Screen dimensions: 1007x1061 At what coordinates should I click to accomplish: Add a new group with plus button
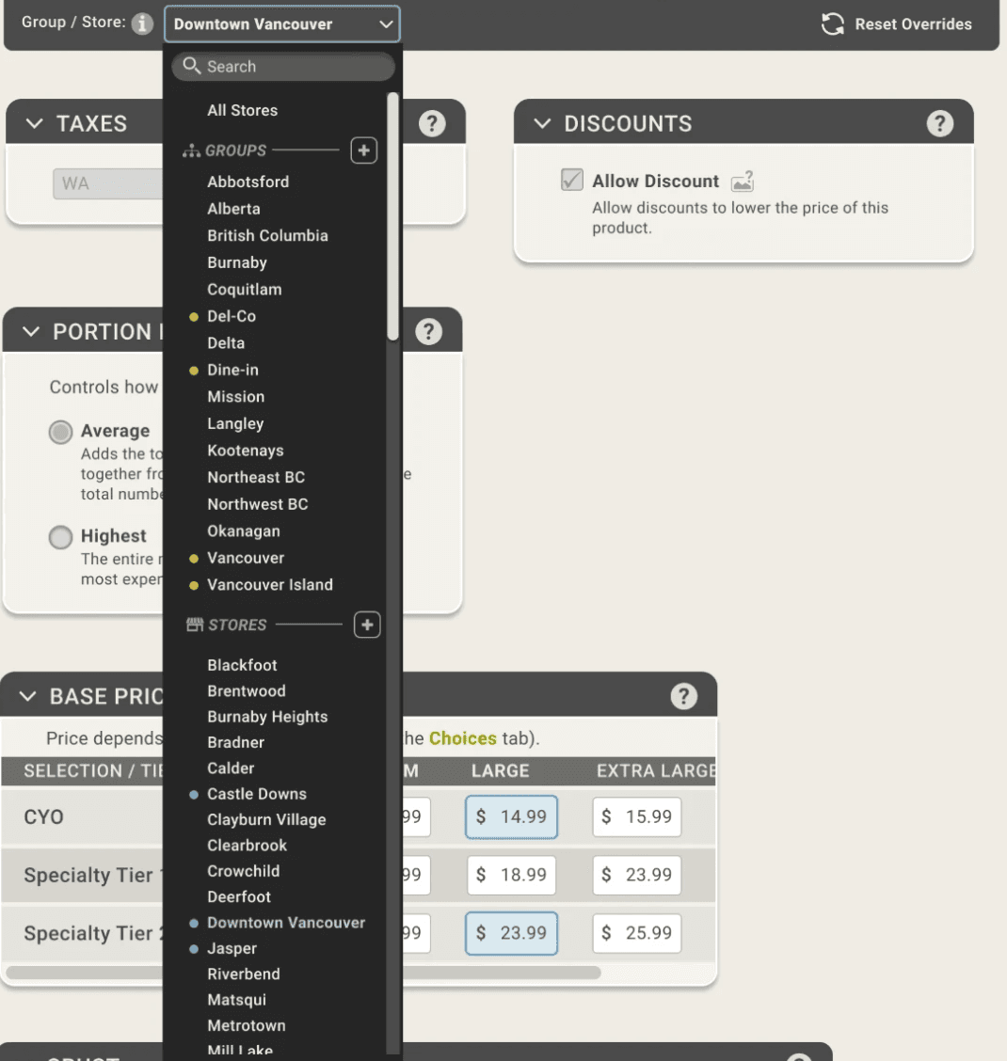click(363, 150)
